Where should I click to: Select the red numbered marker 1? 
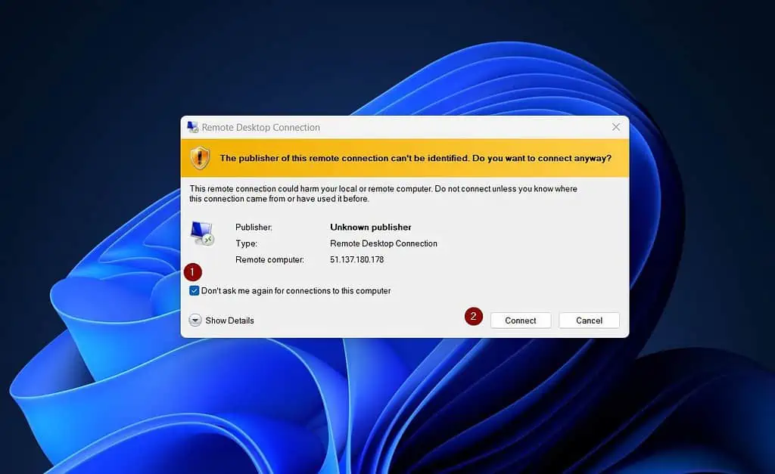pyautogui.click(x=193, y=271)
